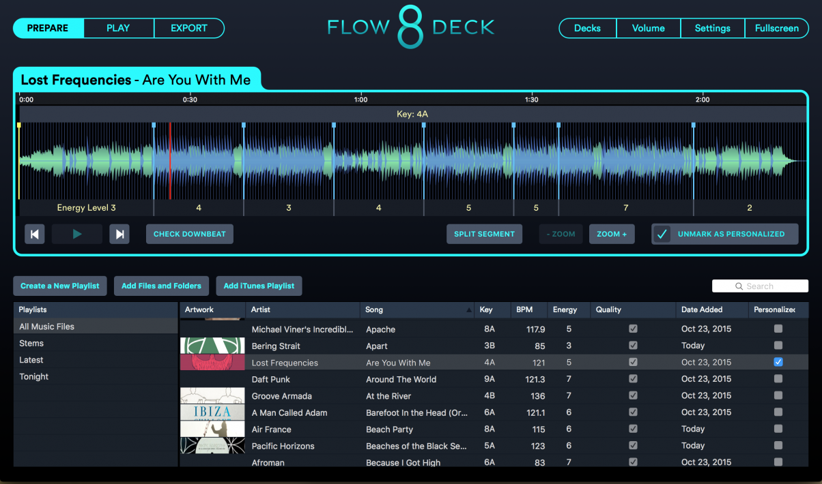Switch to the PLAY tab
Image resolution: width=822 pixels, height=484 pixels.
[x=118, y=28]
